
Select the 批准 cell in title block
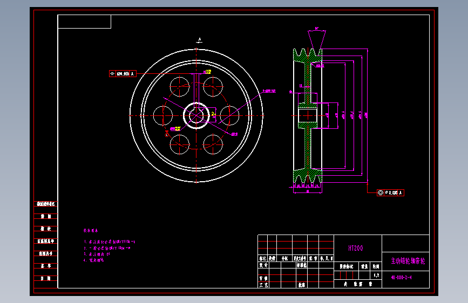(x=301, y=285)
